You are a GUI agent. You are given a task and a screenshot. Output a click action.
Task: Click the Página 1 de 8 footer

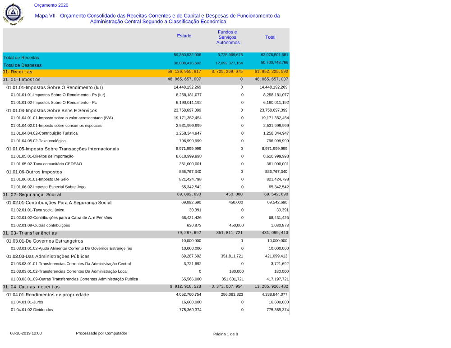click(225, 334)
